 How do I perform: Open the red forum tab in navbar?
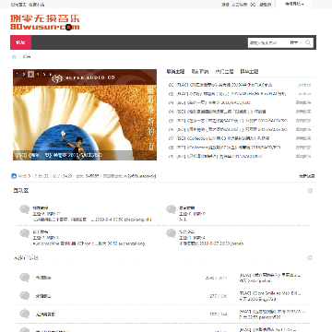pyautogui.click(x=20, y=42)
